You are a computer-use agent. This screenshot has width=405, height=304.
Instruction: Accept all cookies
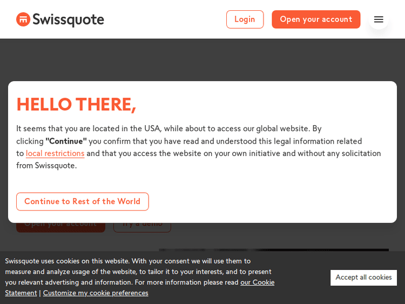363,278
